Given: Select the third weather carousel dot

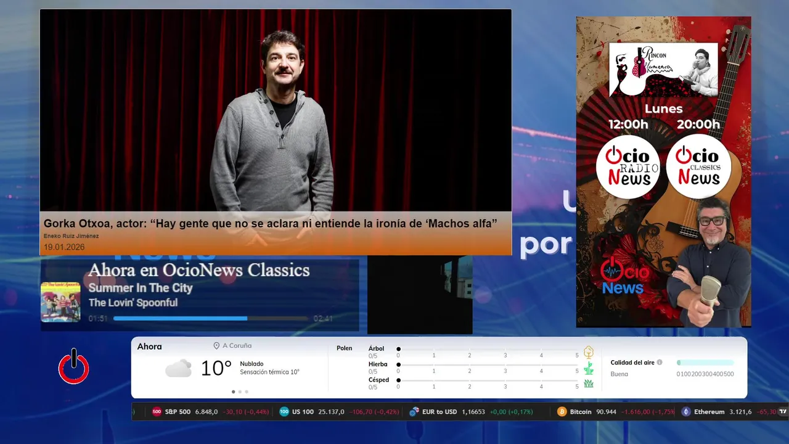Looking at the screenshot, I should (247, 392).
